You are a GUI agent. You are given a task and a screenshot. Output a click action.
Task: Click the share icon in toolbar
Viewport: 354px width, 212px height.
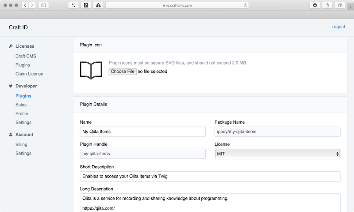[x=327, y=5]
